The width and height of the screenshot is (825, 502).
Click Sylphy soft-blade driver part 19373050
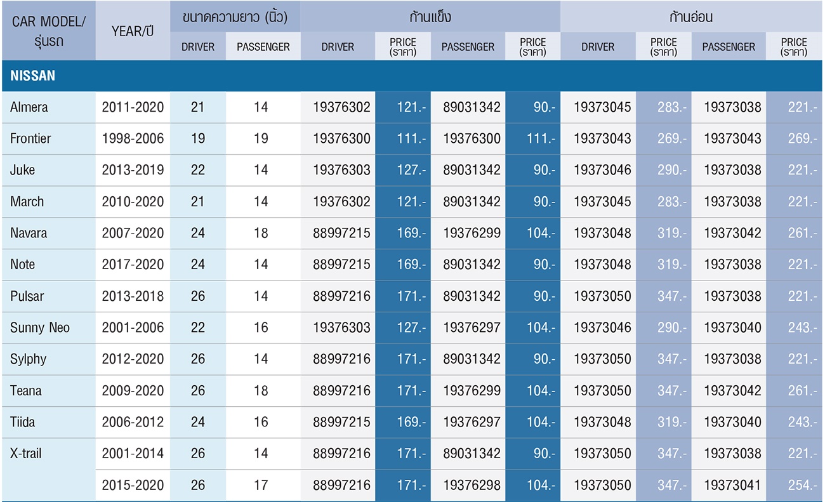coord(602,359)
